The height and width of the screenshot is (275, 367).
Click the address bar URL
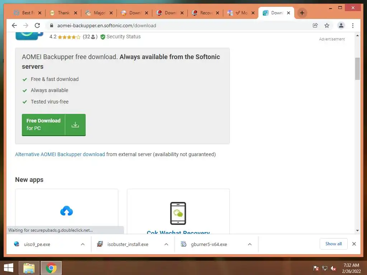(x=106, y=25)
